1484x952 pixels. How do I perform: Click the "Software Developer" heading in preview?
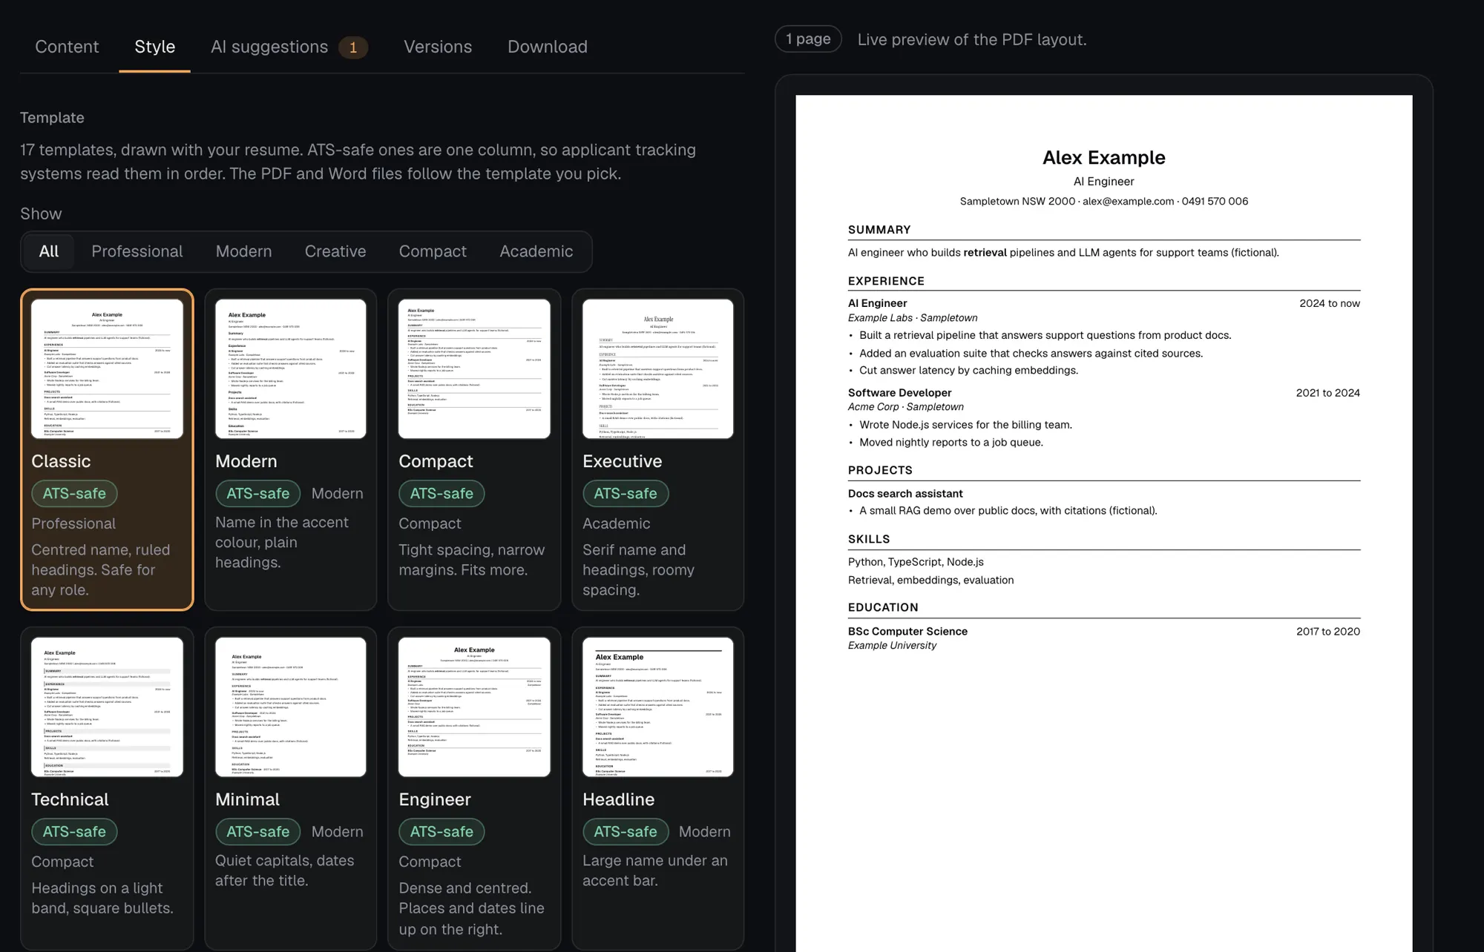point(899,392)
